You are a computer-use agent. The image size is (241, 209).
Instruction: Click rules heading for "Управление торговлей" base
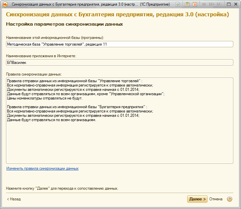(75, 81)
